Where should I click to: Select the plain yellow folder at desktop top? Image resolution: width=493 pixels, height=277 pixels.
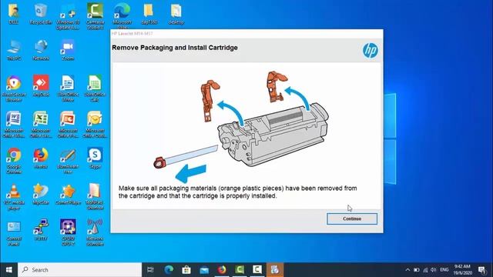pyautogui.click(x=149, y=15)
